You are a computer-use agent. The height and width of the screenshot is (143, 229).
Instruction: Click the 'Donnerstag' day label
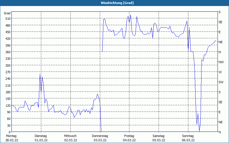point(100,136)
